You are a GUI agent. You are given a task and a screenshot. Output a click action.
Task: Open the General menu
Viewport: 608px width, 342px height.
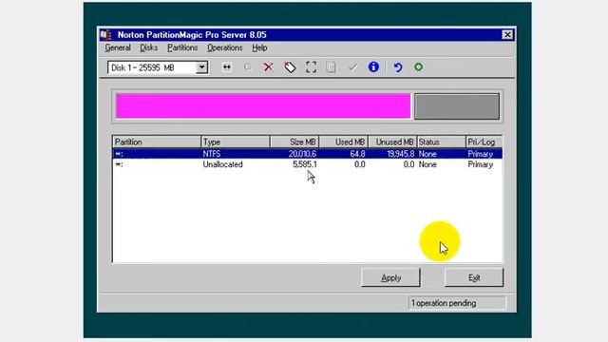point(118,47)
